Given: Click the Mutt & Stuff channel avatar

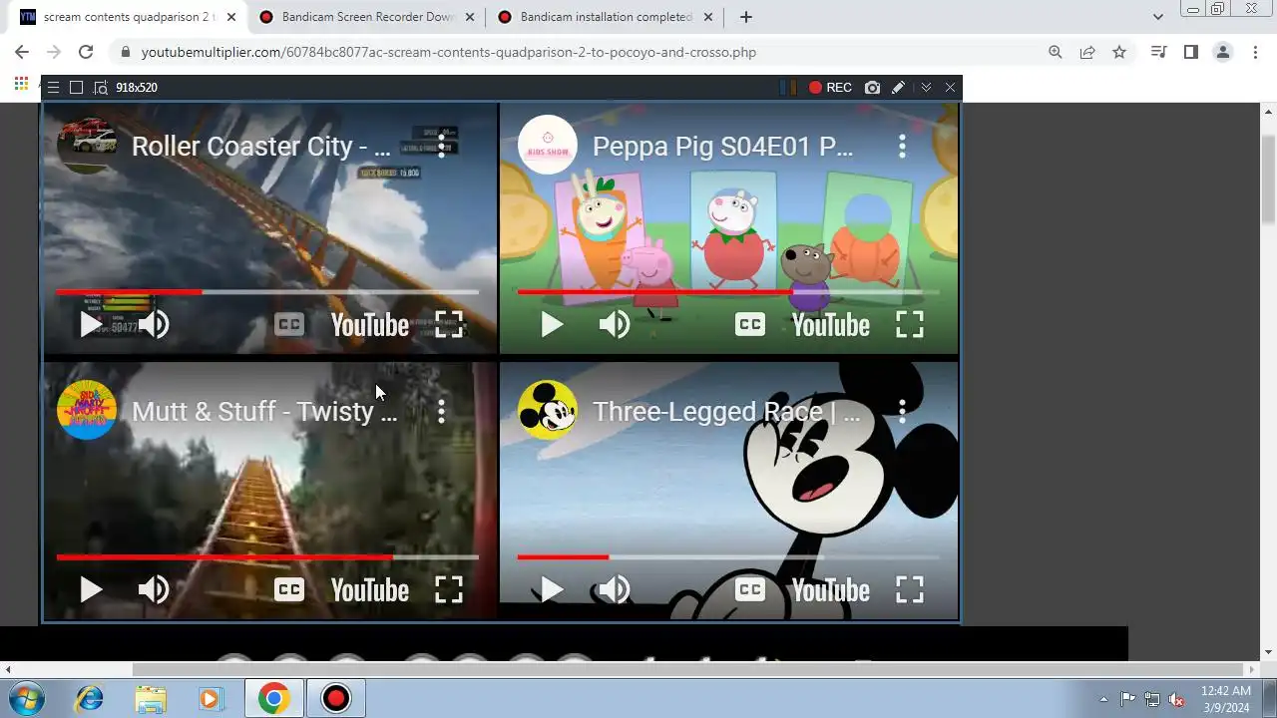Looking at the screenshot, I should pos(87,410).
